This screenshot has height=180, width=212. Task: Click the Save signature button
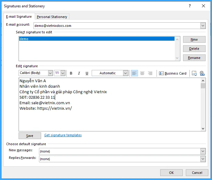[x=30, y=136]
